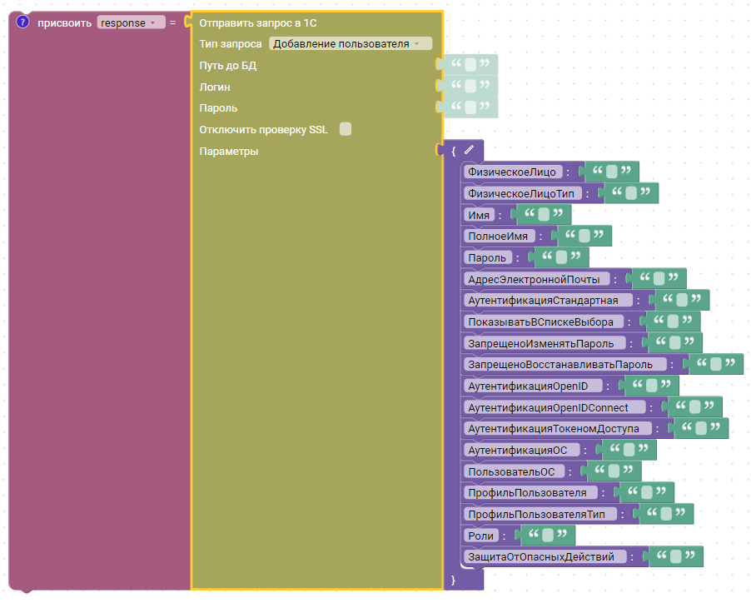Select the 'ФизическоеЛицо' key label

click(511, 172)
